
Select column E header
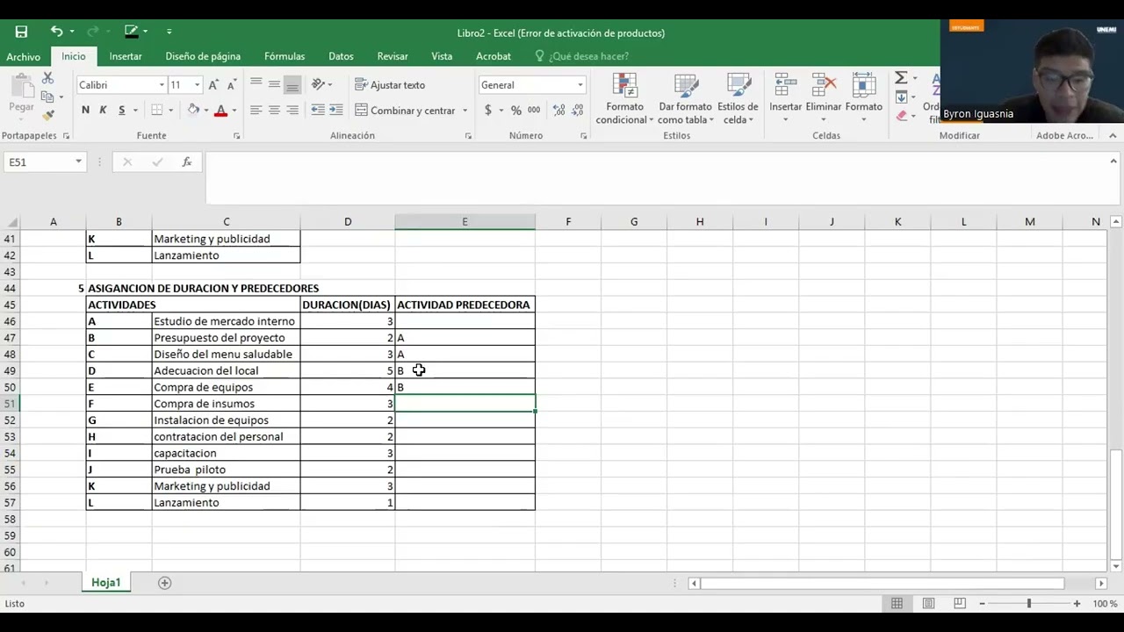pos(465,222)
